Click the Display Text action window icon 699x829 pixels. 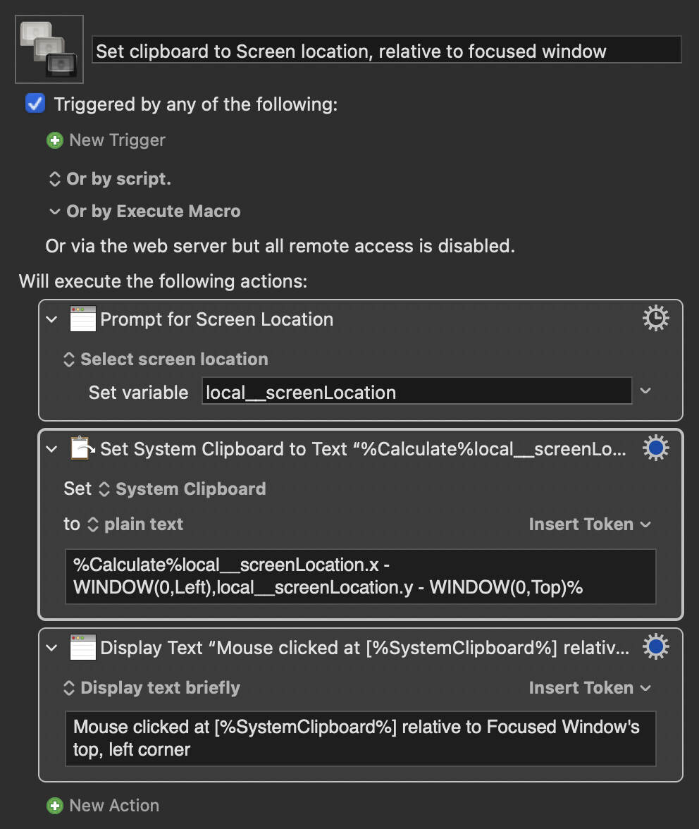[x=83, y=647]
